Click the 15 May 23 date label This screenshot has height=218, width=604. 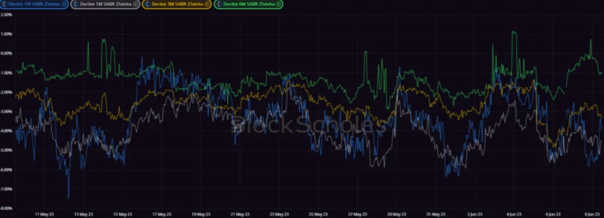pos(123,214)
